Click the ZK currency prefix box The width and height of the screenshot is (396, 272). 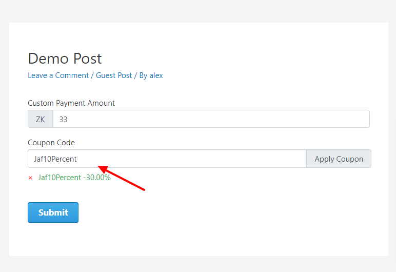click(40, 119)
